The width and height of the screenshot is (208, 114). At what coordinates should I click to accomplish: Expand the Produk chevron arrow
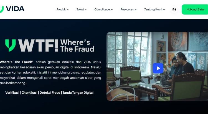[68, 9]
